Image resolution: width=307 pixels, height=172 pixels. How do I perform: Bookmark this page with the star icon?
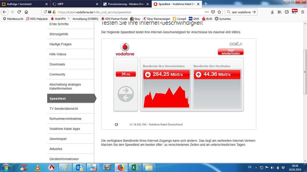[x=219, y=12]
